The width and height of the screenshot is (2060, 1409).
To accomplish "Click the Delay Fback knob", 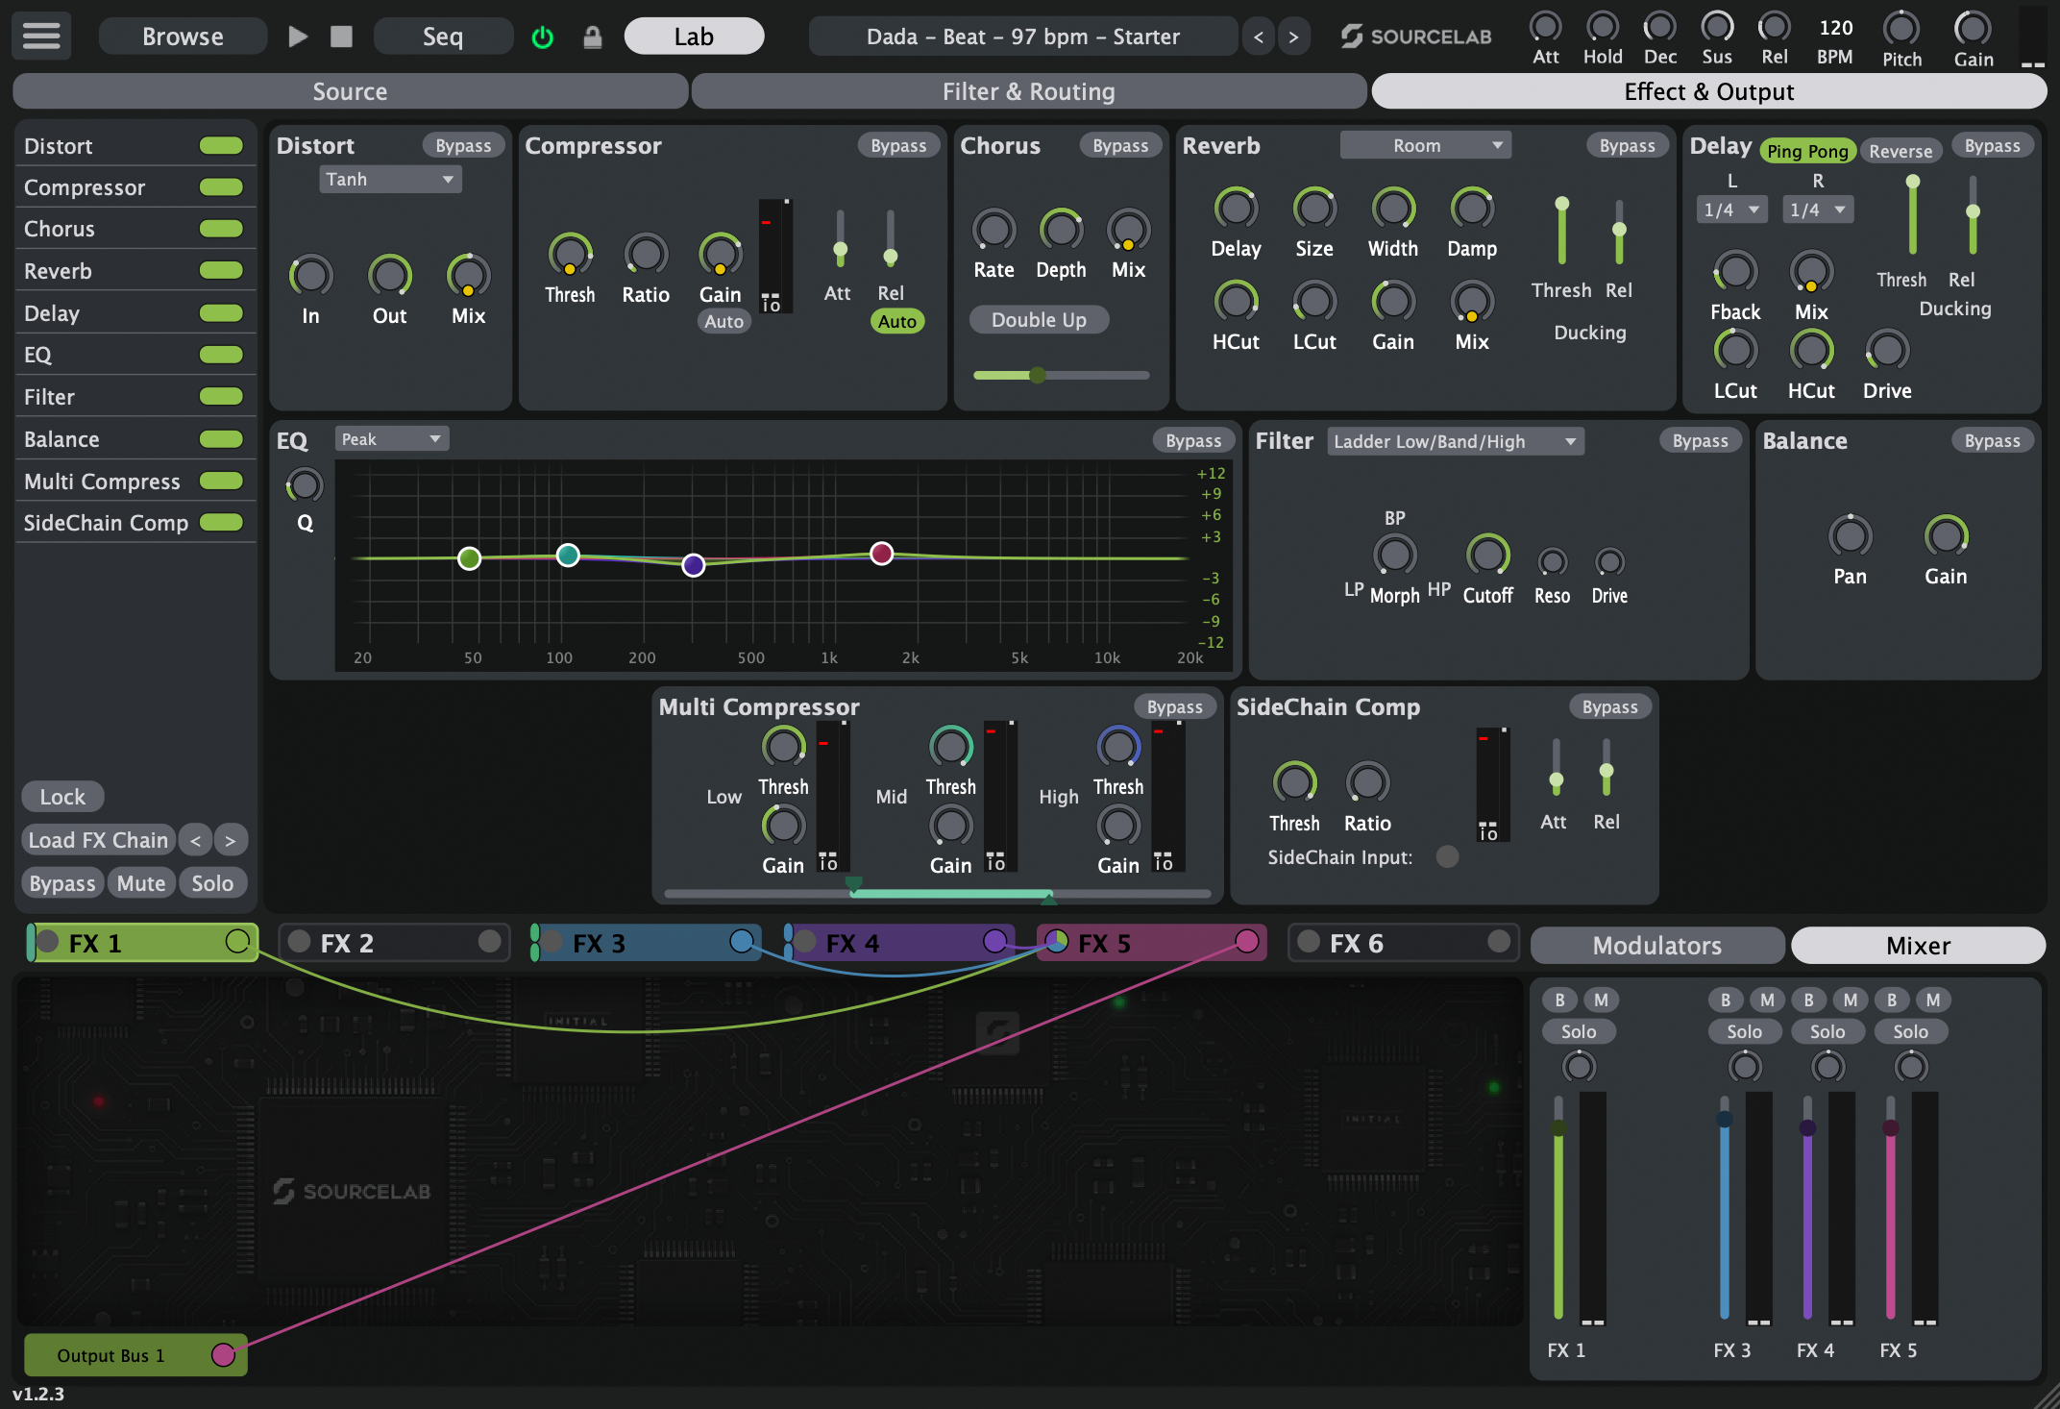I will pos(1735,272).
